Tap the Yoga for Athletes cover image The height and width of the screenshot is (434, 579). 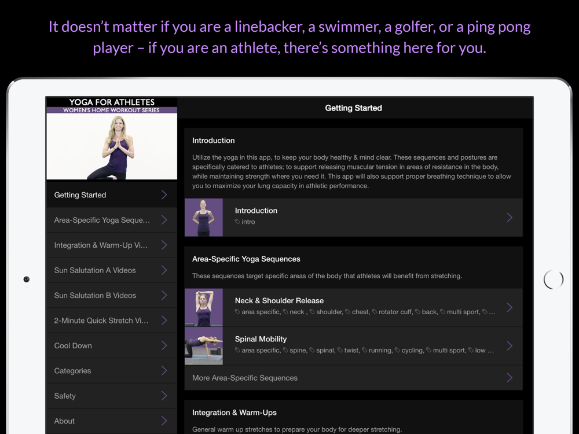pos(112,138)
